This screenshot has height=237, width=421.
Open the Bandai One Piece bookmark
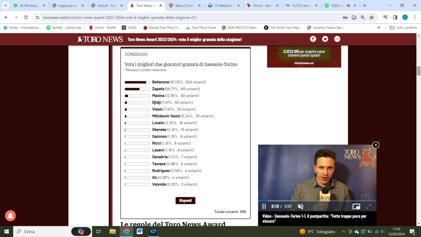pyautogui.click(x=162, y=28)
